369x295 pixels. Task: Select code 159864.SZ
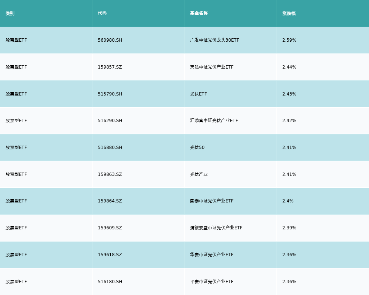click(x=110, y=201)
